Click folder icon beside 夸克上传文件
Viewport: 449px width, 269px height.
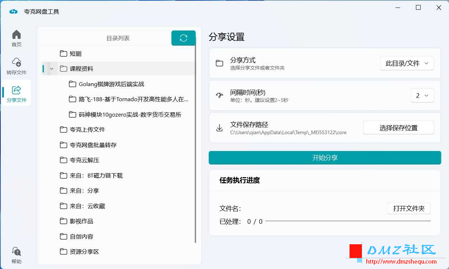[64, 129]
